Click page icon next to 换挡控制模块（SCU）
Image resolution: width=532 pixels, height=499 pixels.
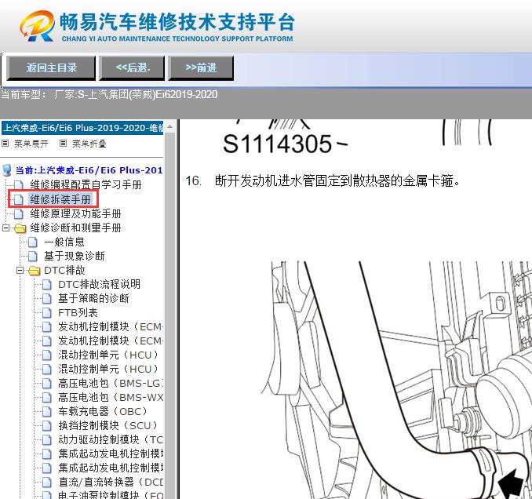tap(47, 426)
